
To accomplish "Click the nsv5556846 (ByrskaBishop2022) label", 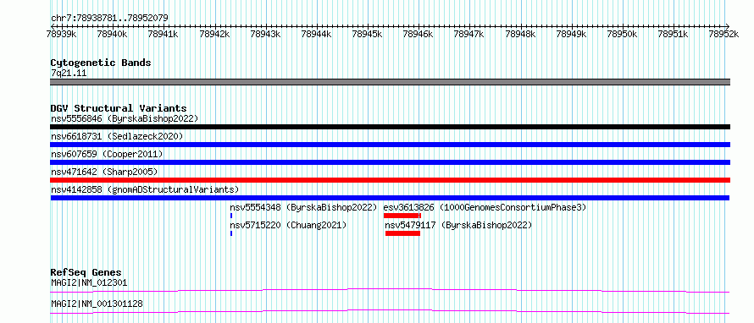I will point(125,118).
